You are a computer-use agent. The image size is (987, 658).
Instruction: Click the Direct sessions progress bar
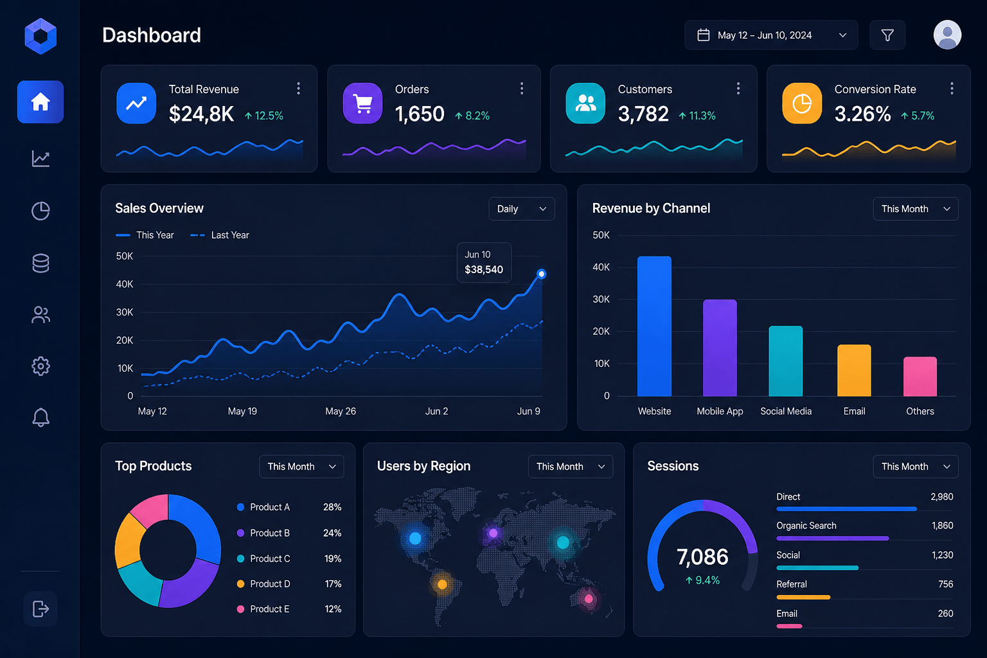click(846, 509)
